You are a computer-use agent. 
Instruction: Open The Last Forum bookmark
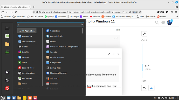tap(35, 16)
